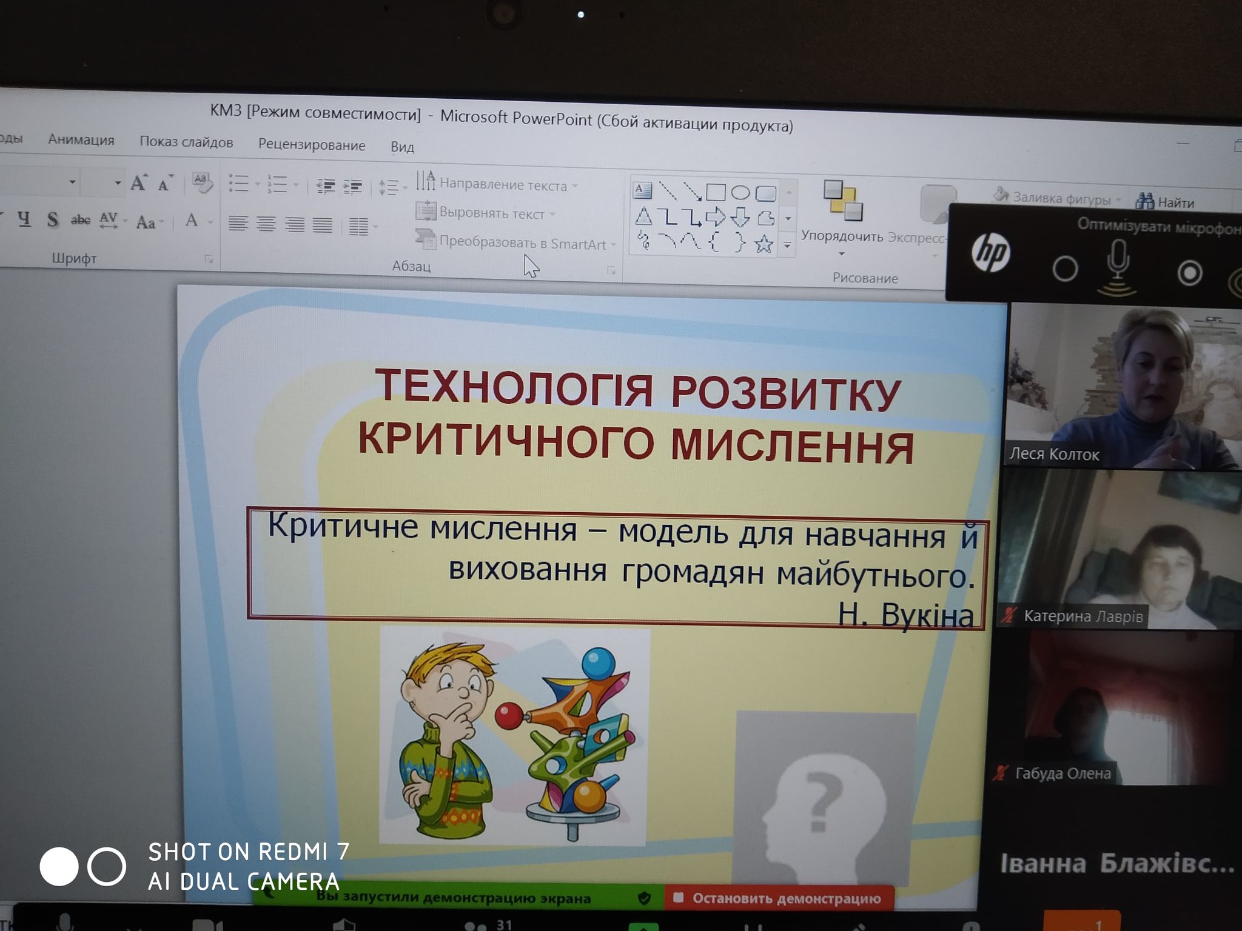Click the Increase Font Size icon
Screen dimensions: 1242x931
[x=138, y=182]
